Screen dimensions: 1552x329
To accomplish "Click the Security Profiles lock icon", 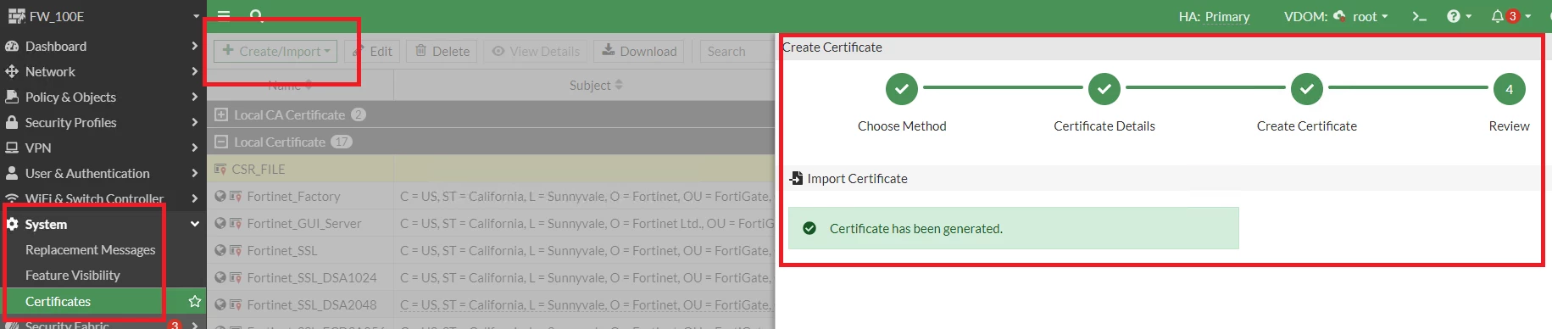I will (12, 122).
